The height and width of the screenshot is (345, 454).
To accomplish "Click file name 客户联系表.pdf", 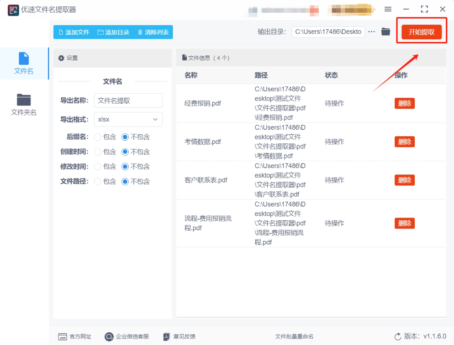I will coord(206,180).
